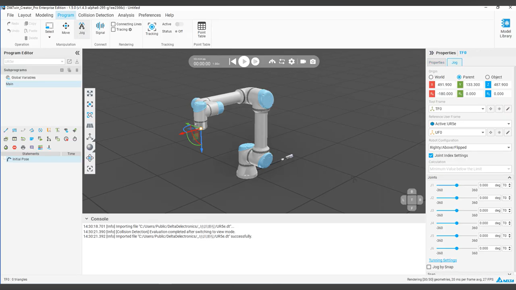
Task: Toggle the Active tracking switch
Action: coord(179,24)
